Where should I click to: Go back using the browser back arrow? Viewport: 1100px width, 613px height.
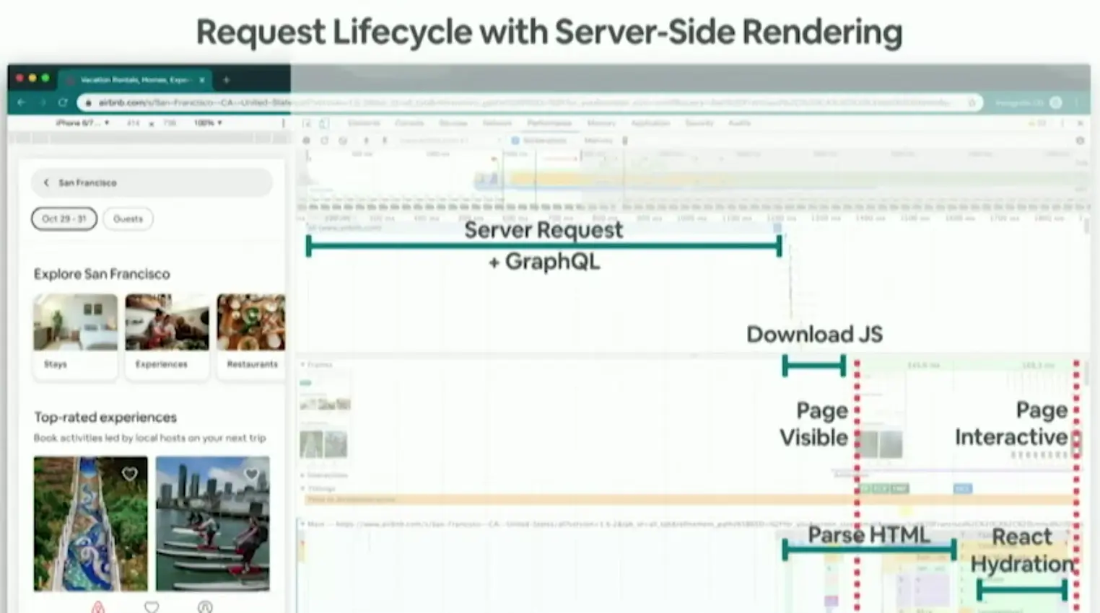[x=21, y=103]
